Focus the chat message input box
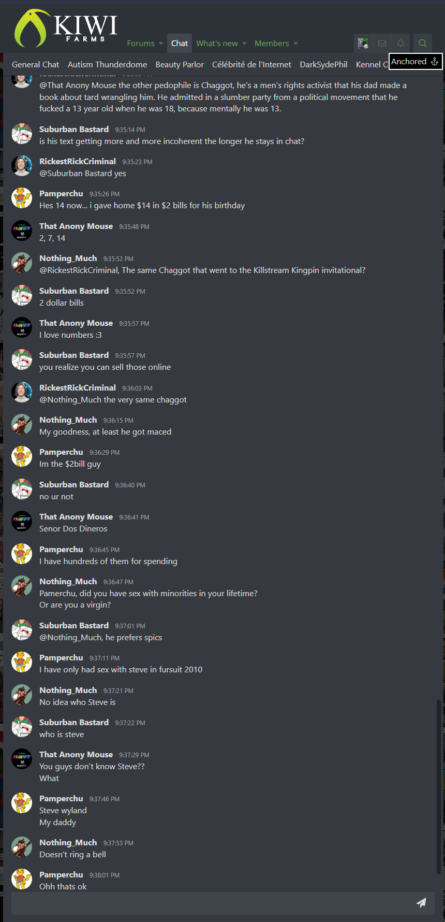The width and height of the screenshot is (445, 922). click(x=212, y=903)
